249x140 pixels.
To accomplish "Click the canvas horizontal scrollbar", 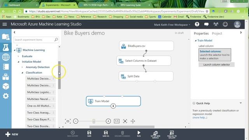I will (122, 127).
